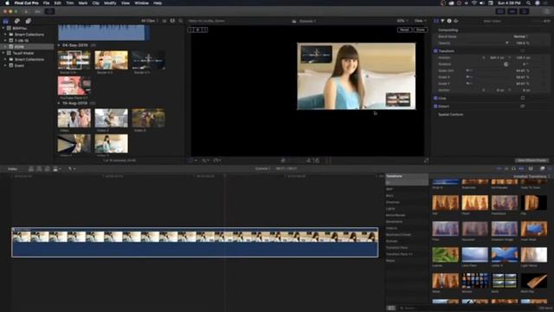Image resolution: width=554 pixels, height=312 pixels.
Task: Show the Photos and Audio sidebar
Action: [16, 21]
